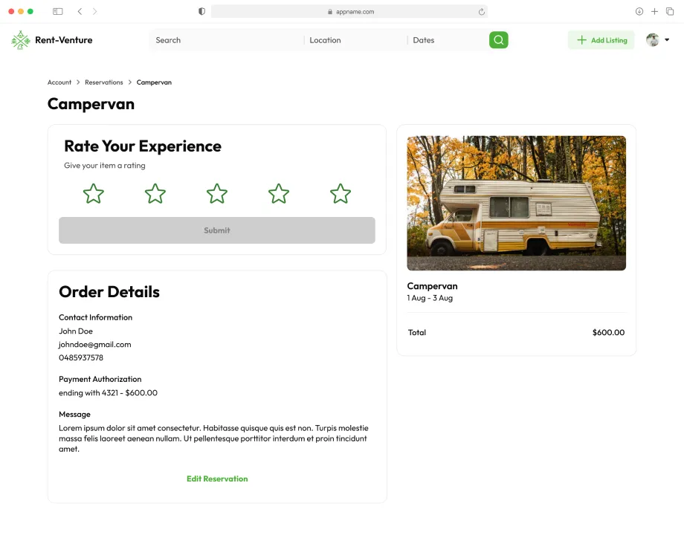The width and height of the screenshot is (684, 535).
Task: Click the privacy shield icon
Action: click(201, 11)
